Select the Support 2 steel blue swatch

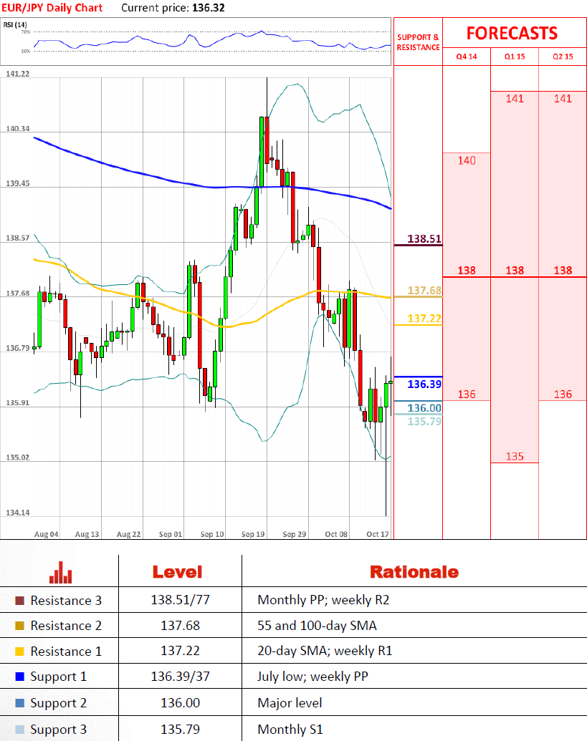tap(19, 703)
